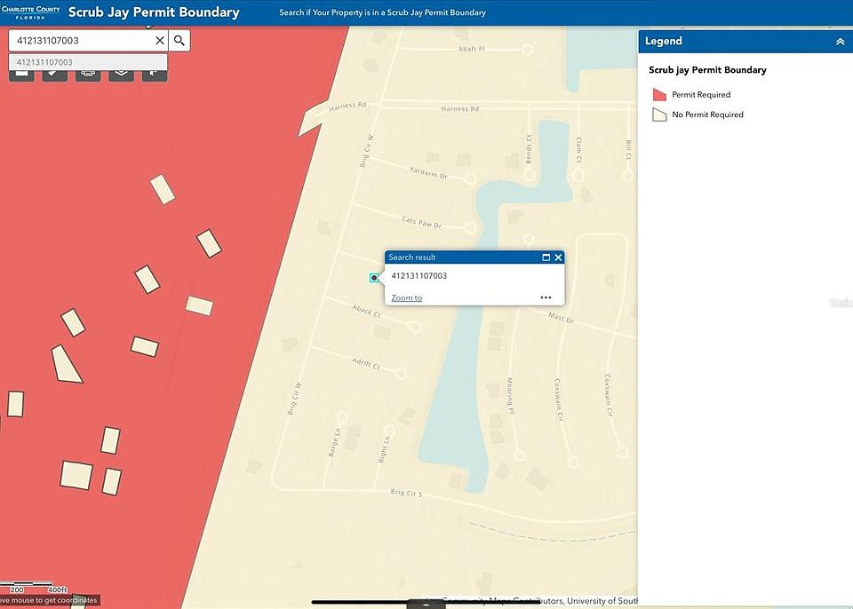Click the Abaft Pl street label
853x609 pixels.
coord(471,49)
